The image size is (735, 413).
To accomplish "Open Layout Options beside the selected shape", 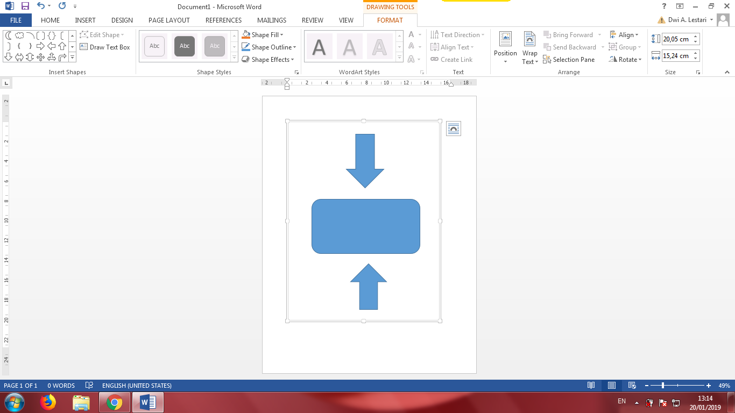I will pyautogui.click(x=454, y=129).
